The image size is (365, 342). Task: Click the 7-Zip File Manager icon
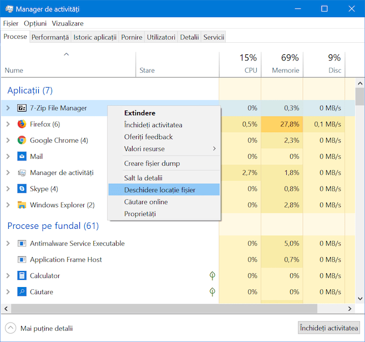22,108
